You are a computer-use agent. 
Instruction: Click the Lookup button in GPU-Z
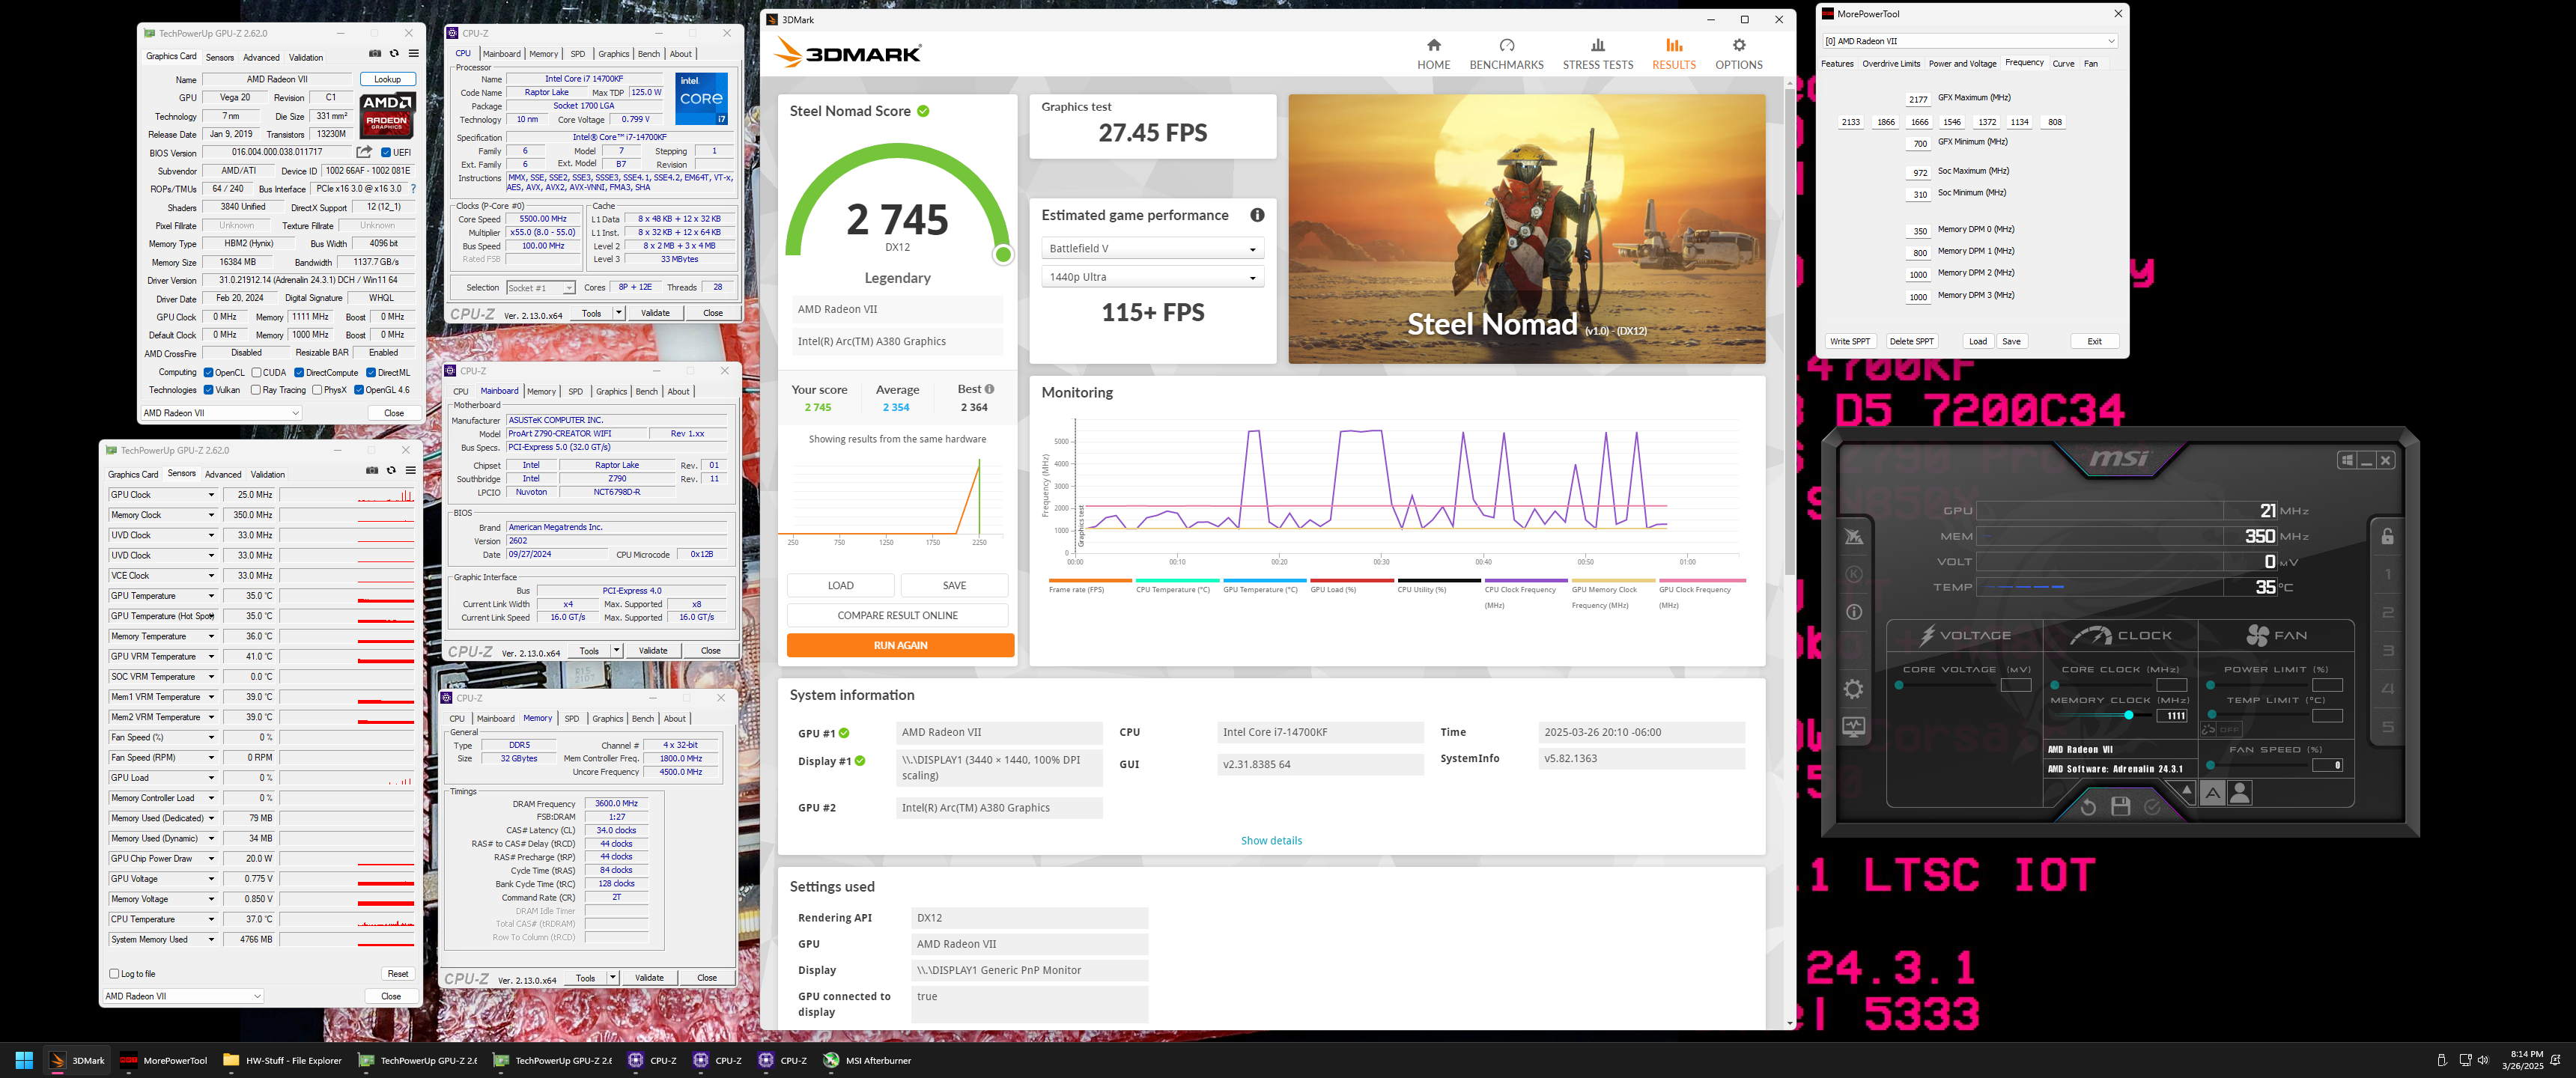[x=387, y=79]
